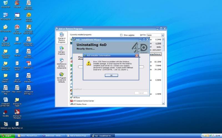Select Change or Remove Programs sidebar option

pyautogui.click(x=62, y=38)
